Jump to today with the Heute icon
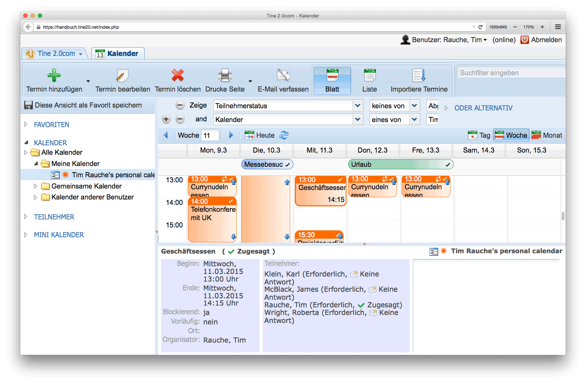586x384 pixels. tap(249, 135)
